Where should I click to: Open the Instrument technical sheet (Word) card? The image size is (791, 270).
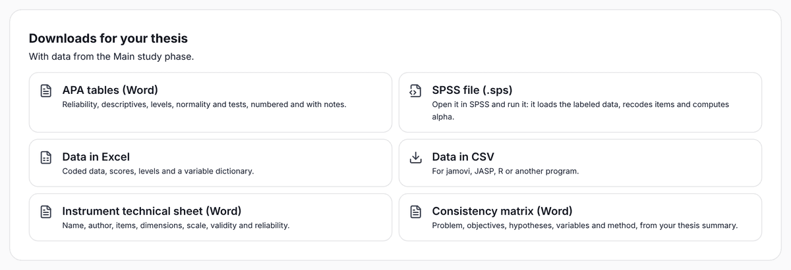pos(210,217)
